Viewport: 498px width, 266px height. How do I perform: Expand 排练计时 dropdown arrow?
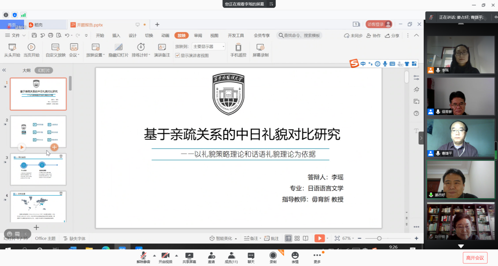pyautogui.click(x=149, y=55)
